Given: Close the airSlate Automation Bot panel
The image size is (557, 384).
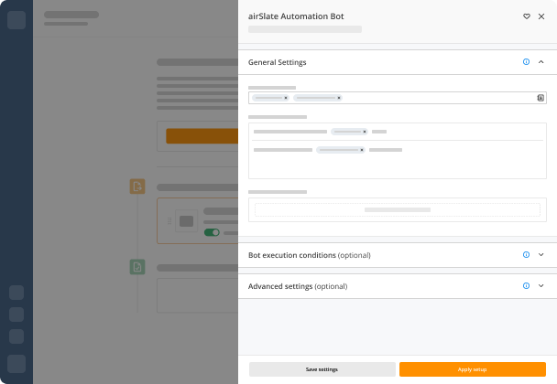Looking at the screenshot, I should click(541, 16).
